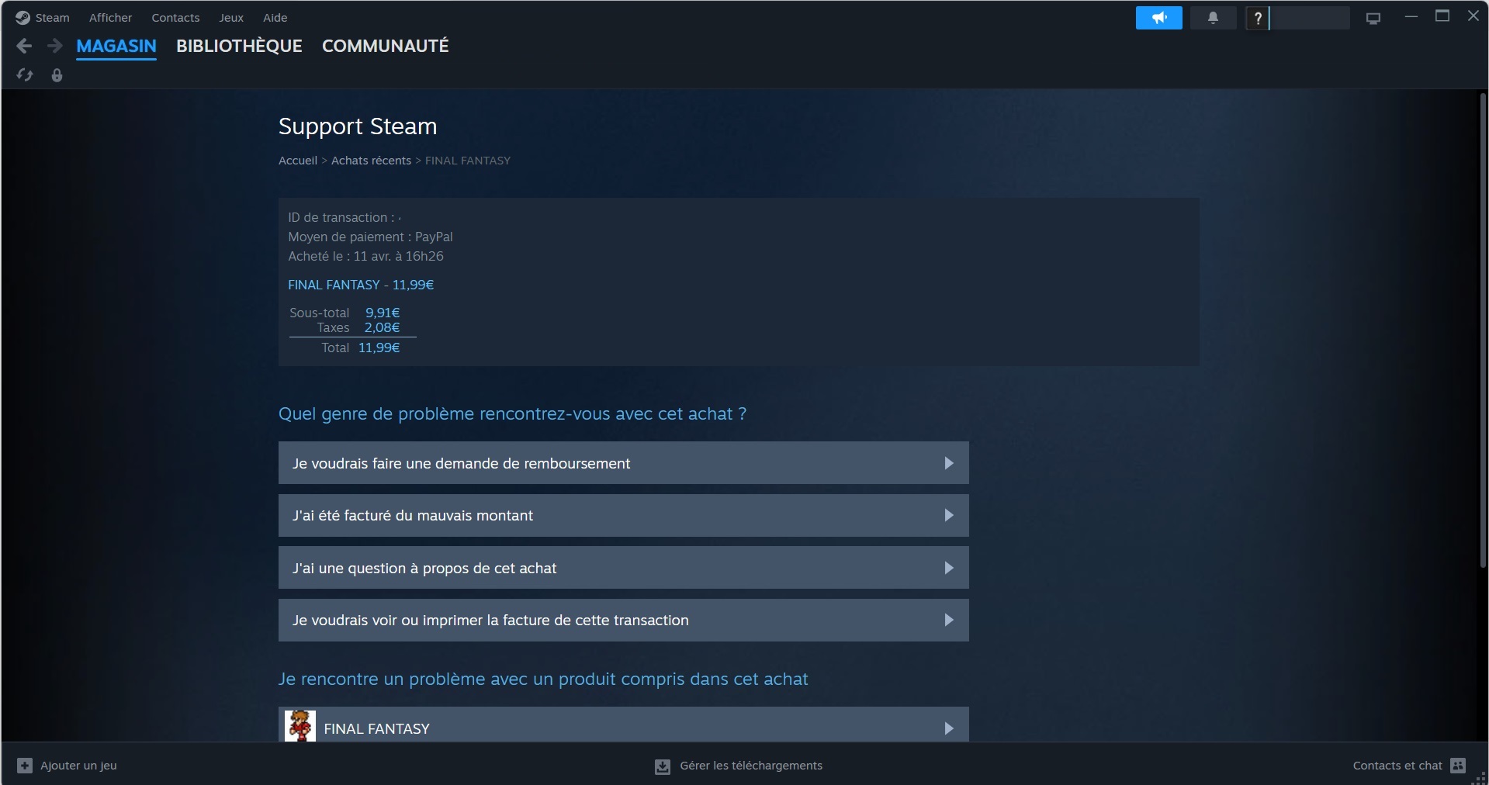Viewport: 1489px width, 785px height.
Task: Click the heading Quel genre de problème rencontrez-vous
Action: point(512,413)
